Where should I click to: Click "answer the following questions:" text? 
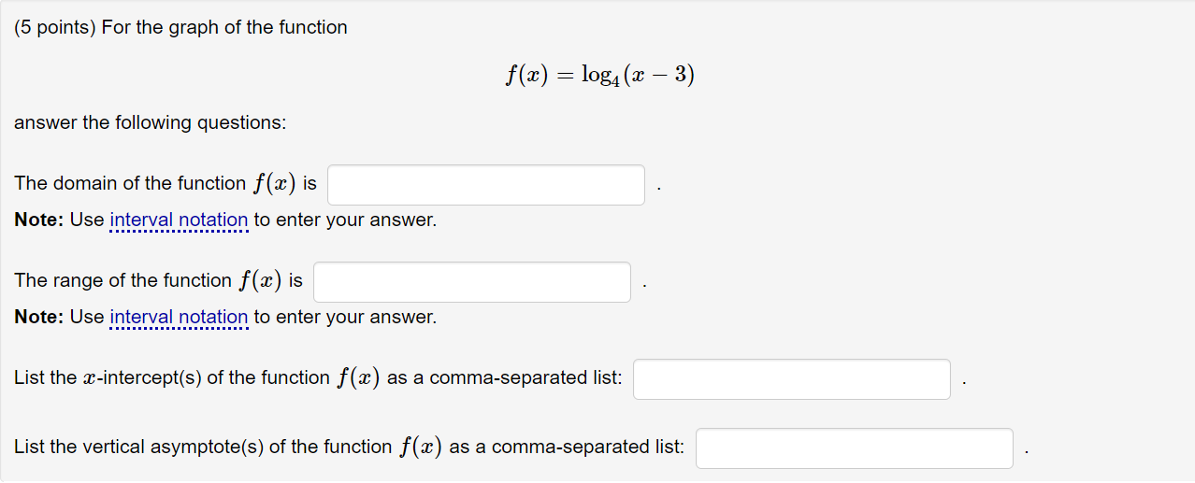click(150, 123)
